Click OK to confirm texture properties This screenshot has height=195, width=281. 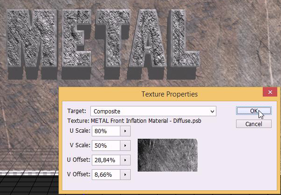coord(253,111)
